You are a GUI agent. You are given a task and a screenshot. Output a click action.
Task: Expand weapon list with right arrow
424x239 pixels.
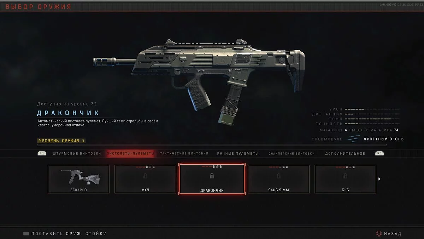pos(379,179)
